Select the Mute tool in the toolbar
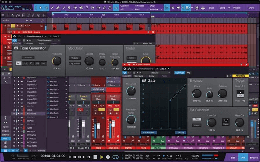 [x=69, y=8]
